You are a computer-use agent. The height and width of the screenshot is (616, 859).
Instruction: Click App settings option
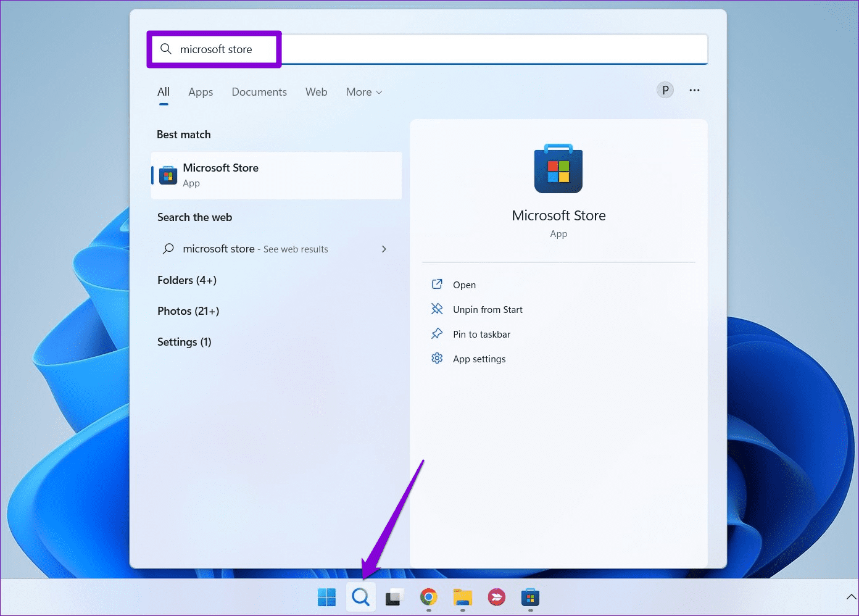point(479,359)
